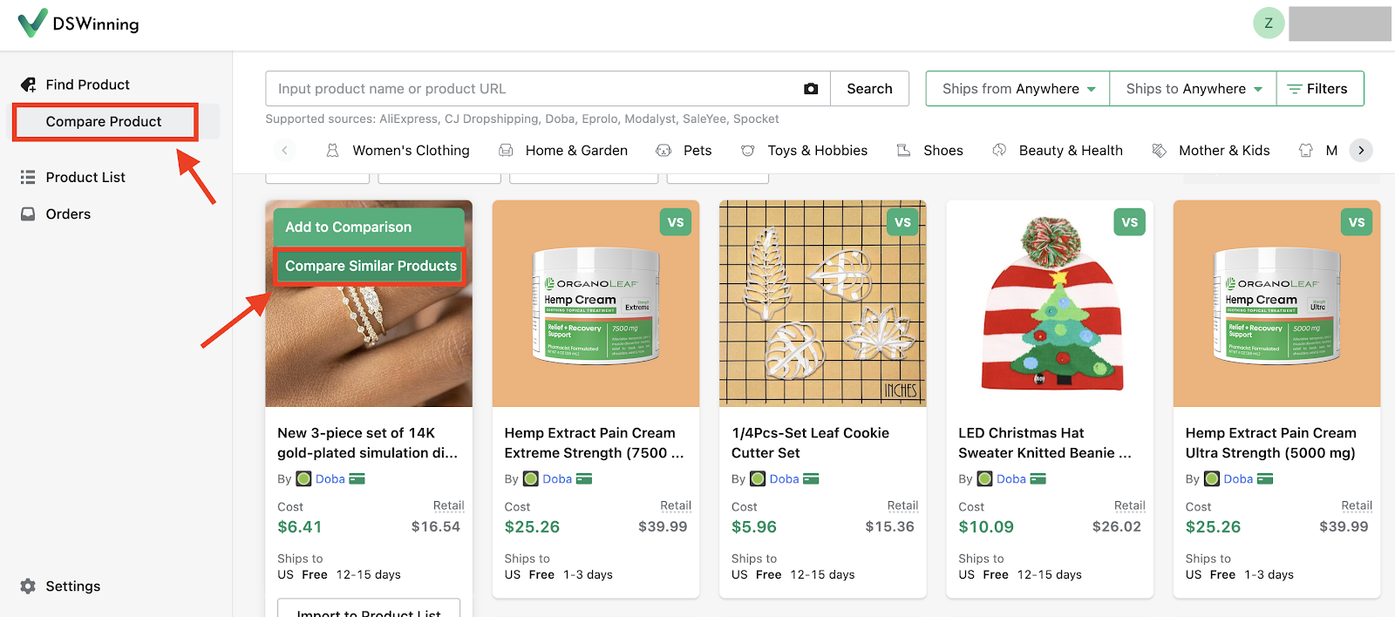Click the Toys & Hobbies icon
The image size is (1395, 617).
[748, 150]
